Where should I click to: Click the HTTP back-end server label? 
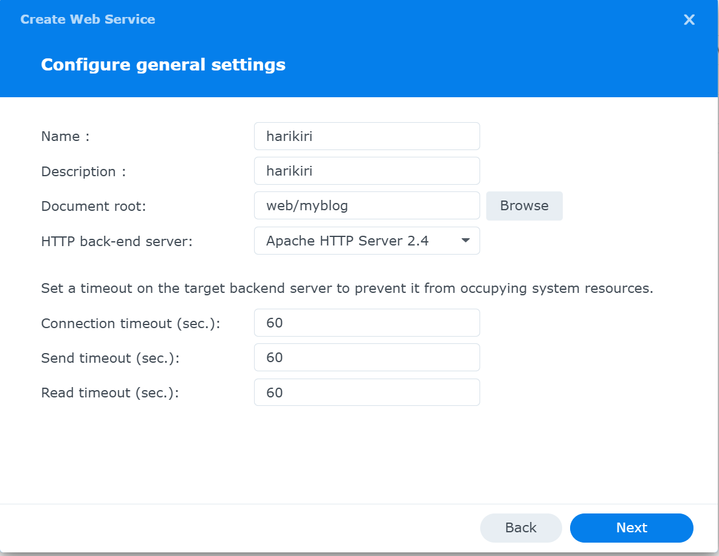click(117, 241)
